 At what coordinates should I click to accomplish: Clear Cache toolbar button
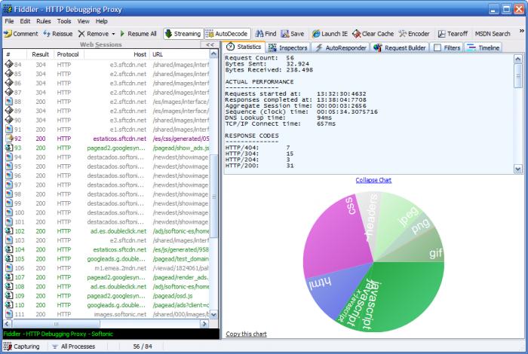373,34
